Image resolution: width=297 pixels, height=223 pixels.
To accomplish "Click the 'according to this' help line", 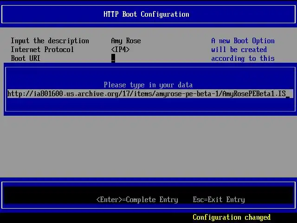I will (243, 59).
